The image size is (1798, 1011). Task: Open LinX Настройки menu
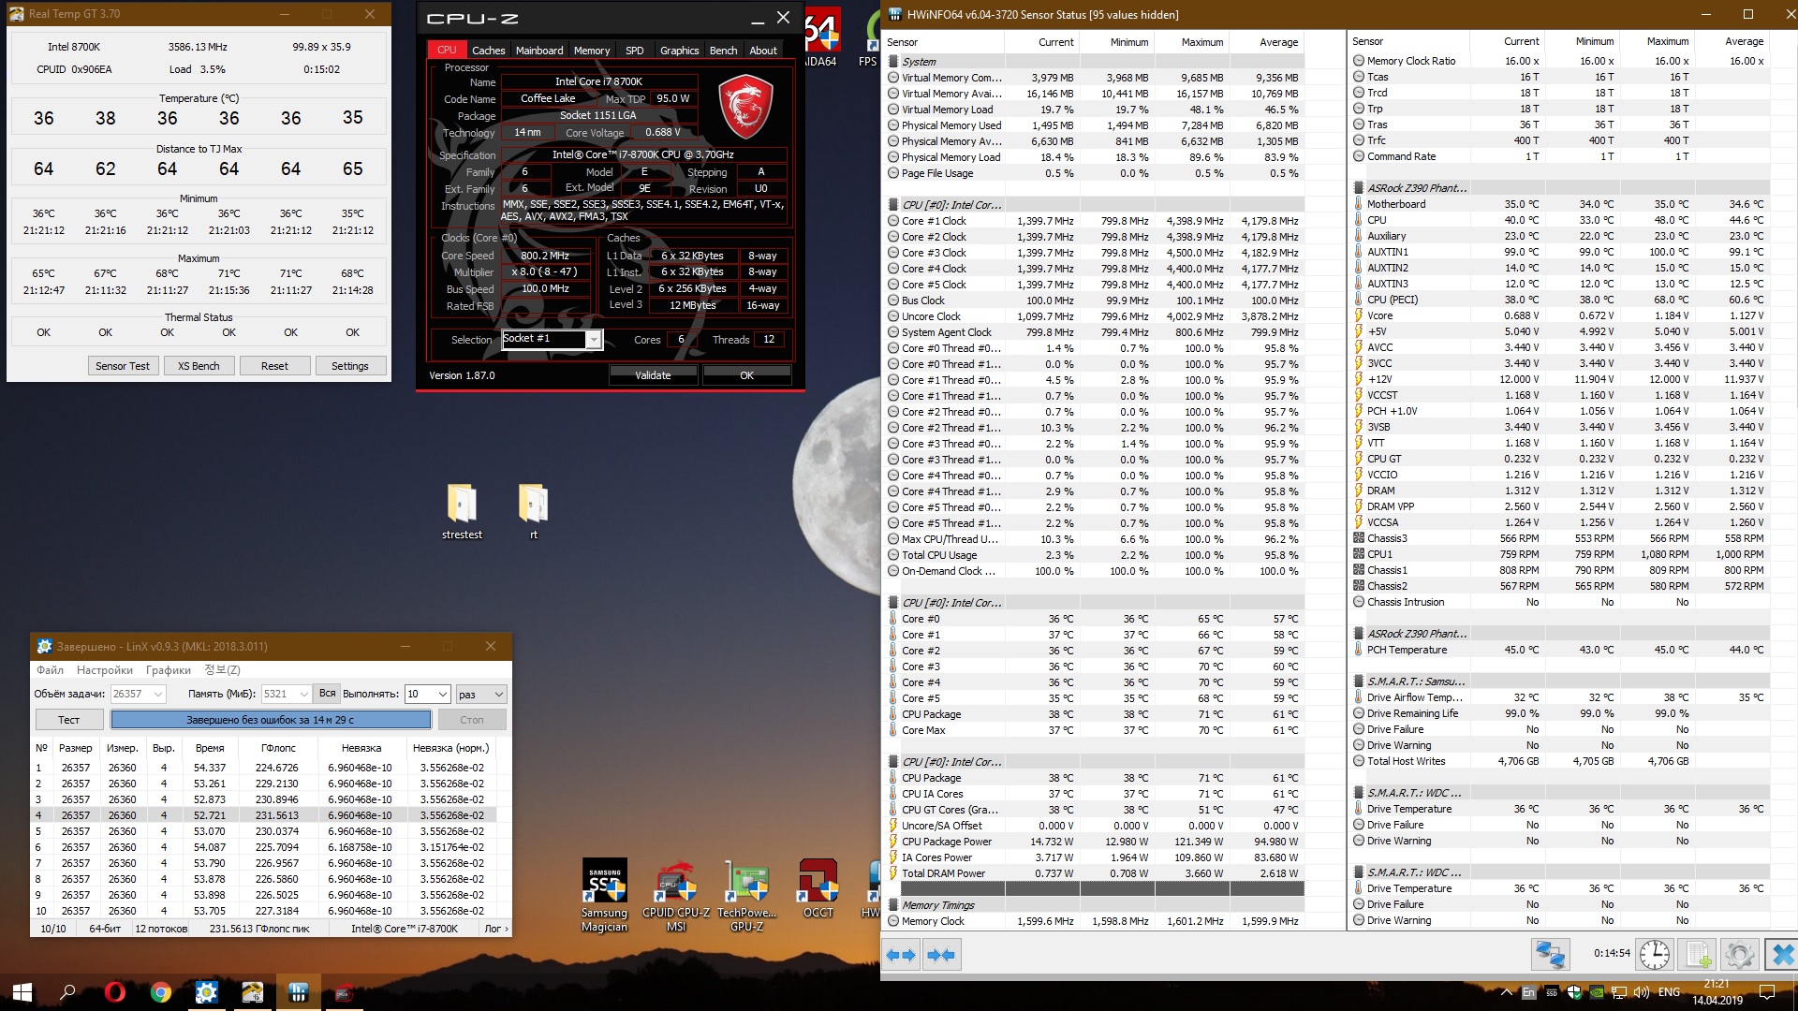click(x=105, y=670)
